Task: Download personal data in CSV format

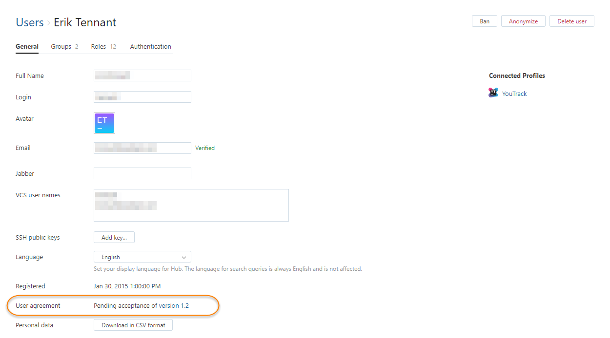Action: pyautogui.click(x=133, y=325)
